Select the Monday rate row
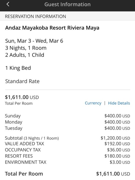Screen dimensions: 135x180 coord(68,122)
